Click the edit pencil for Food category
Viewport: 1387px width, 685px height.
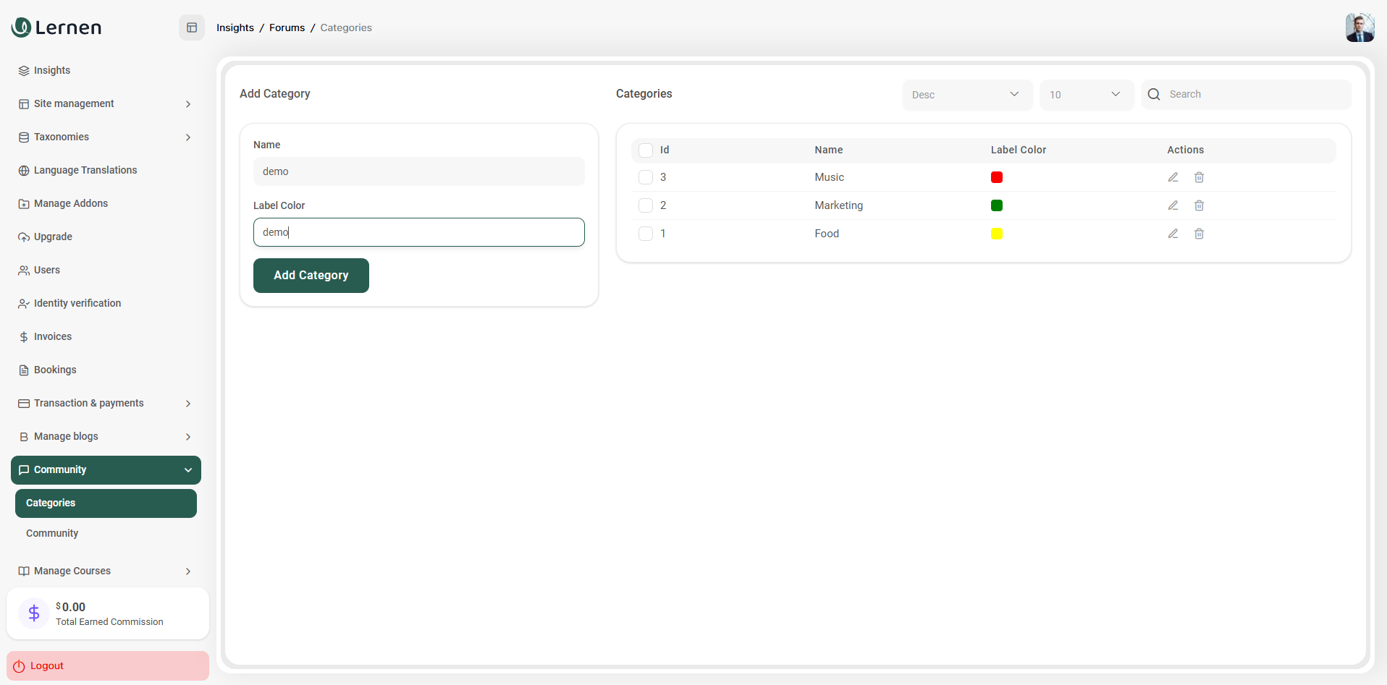click(1173, 234)
